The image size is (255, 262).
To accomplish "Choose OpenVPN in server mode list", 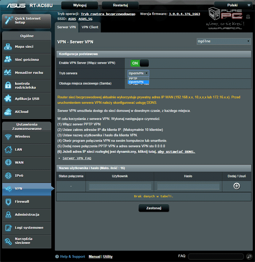I will click(138, 82).
